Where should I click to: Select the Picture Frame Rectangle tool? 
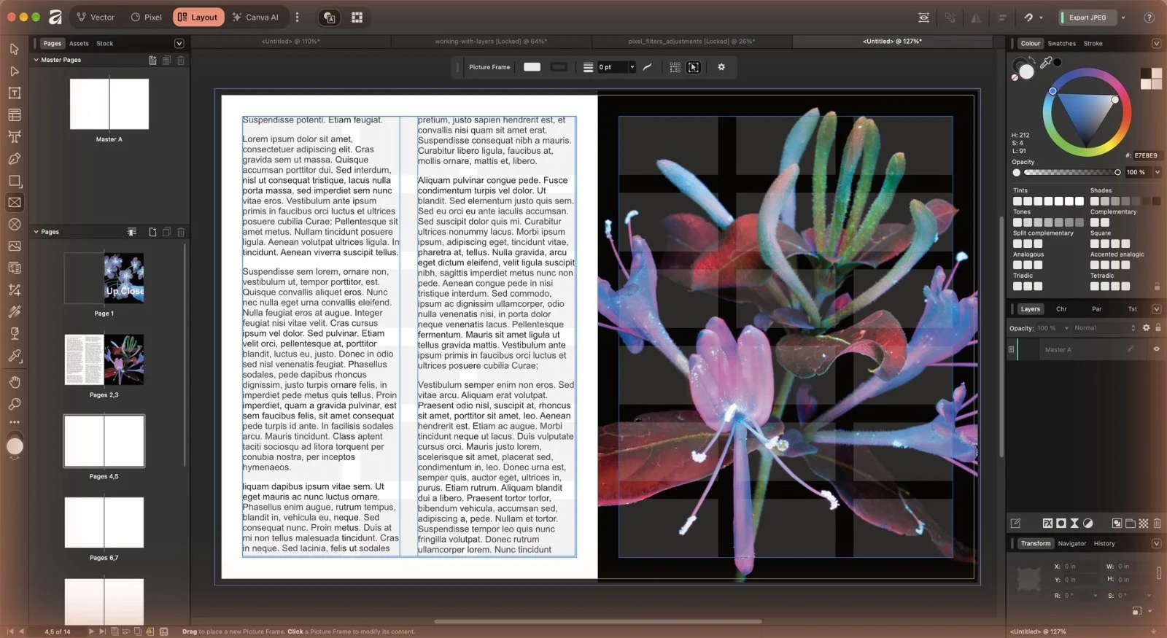coord(14,202)
